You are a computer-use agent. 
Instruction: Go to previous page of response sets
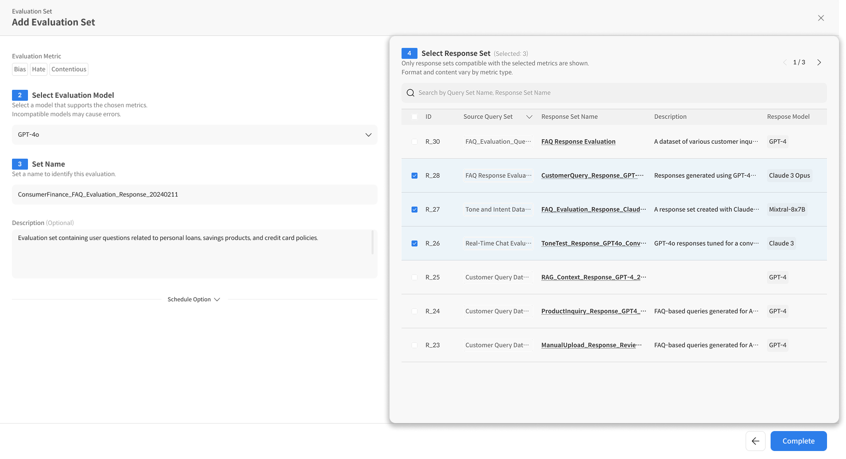(x=785, y=62)
